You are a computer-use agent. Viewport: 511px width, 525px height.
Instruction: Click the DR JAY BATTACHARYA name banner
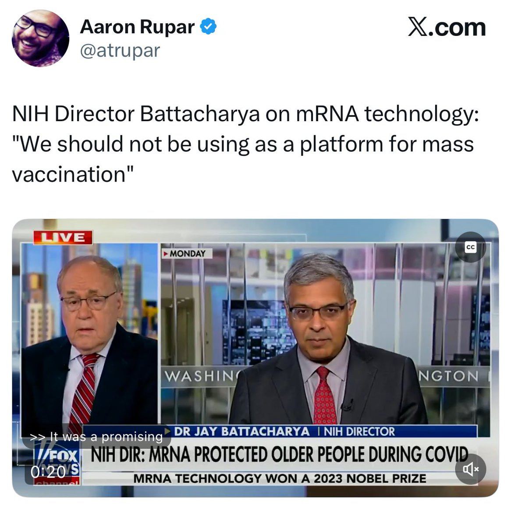click(x=242, y=431)
